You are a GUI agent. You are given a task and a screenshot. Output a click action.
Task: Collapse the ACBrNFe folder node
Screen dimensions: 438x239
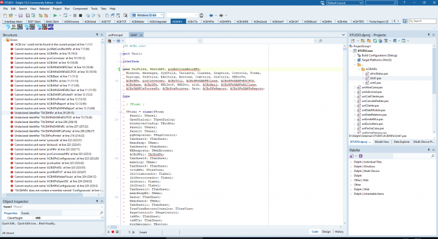coord(359,69)
